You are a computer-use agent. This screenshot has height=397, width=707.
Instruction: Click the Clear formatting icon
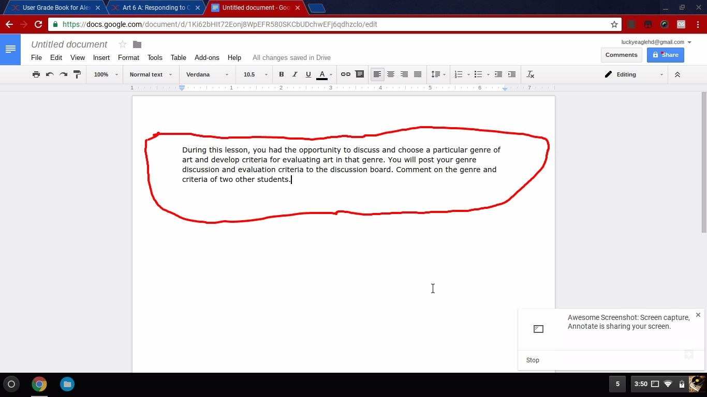click(x=530, y=74)
